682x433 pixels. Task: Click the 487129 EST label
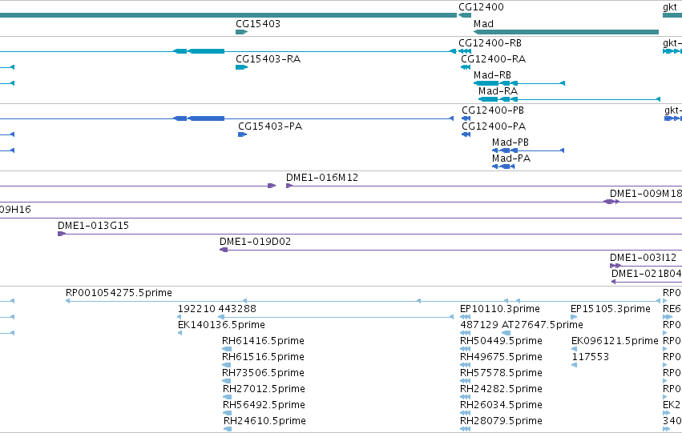pyautogui.click(x=479, y=325)
